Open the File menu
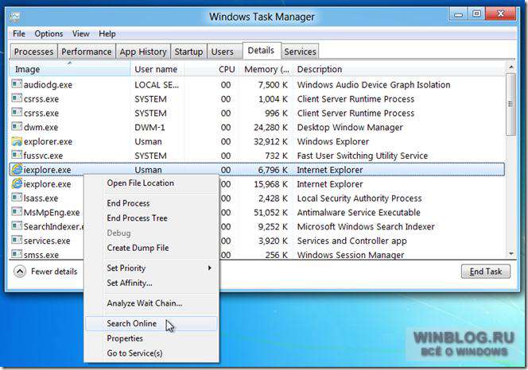This screenshot has height=370, width=528. tap(19, 33)
